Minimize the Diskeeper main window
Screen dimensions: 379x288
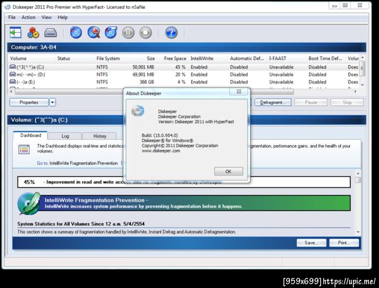click(335, 6)
